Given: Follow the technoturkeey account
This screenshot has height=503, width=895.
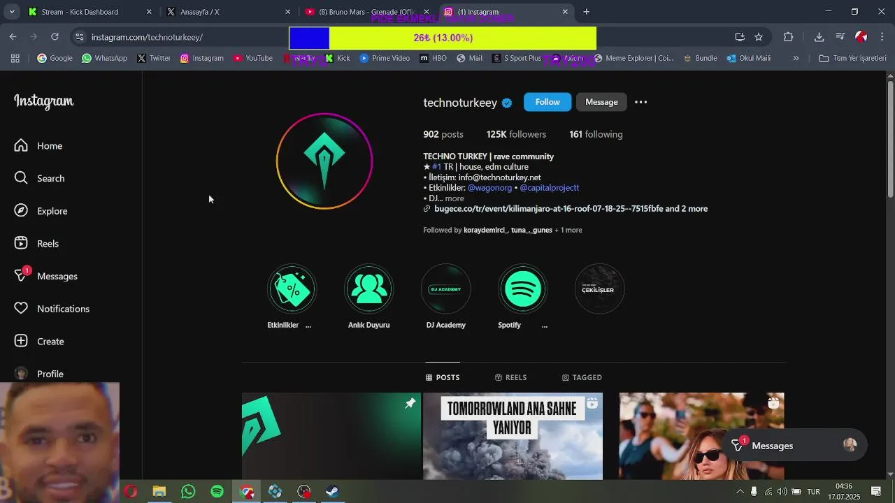Looking at the screenshot, I should [x=547, y=102].
